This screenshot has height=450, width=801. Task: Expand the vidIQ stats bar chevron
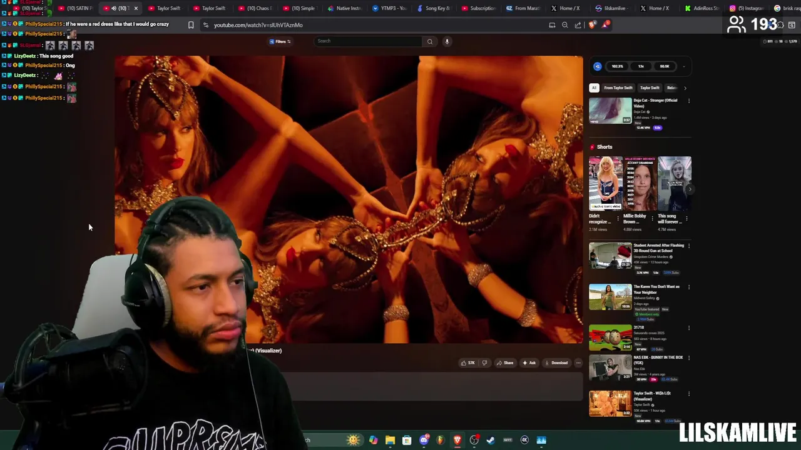pyautogui.click(x=684, y=66)
